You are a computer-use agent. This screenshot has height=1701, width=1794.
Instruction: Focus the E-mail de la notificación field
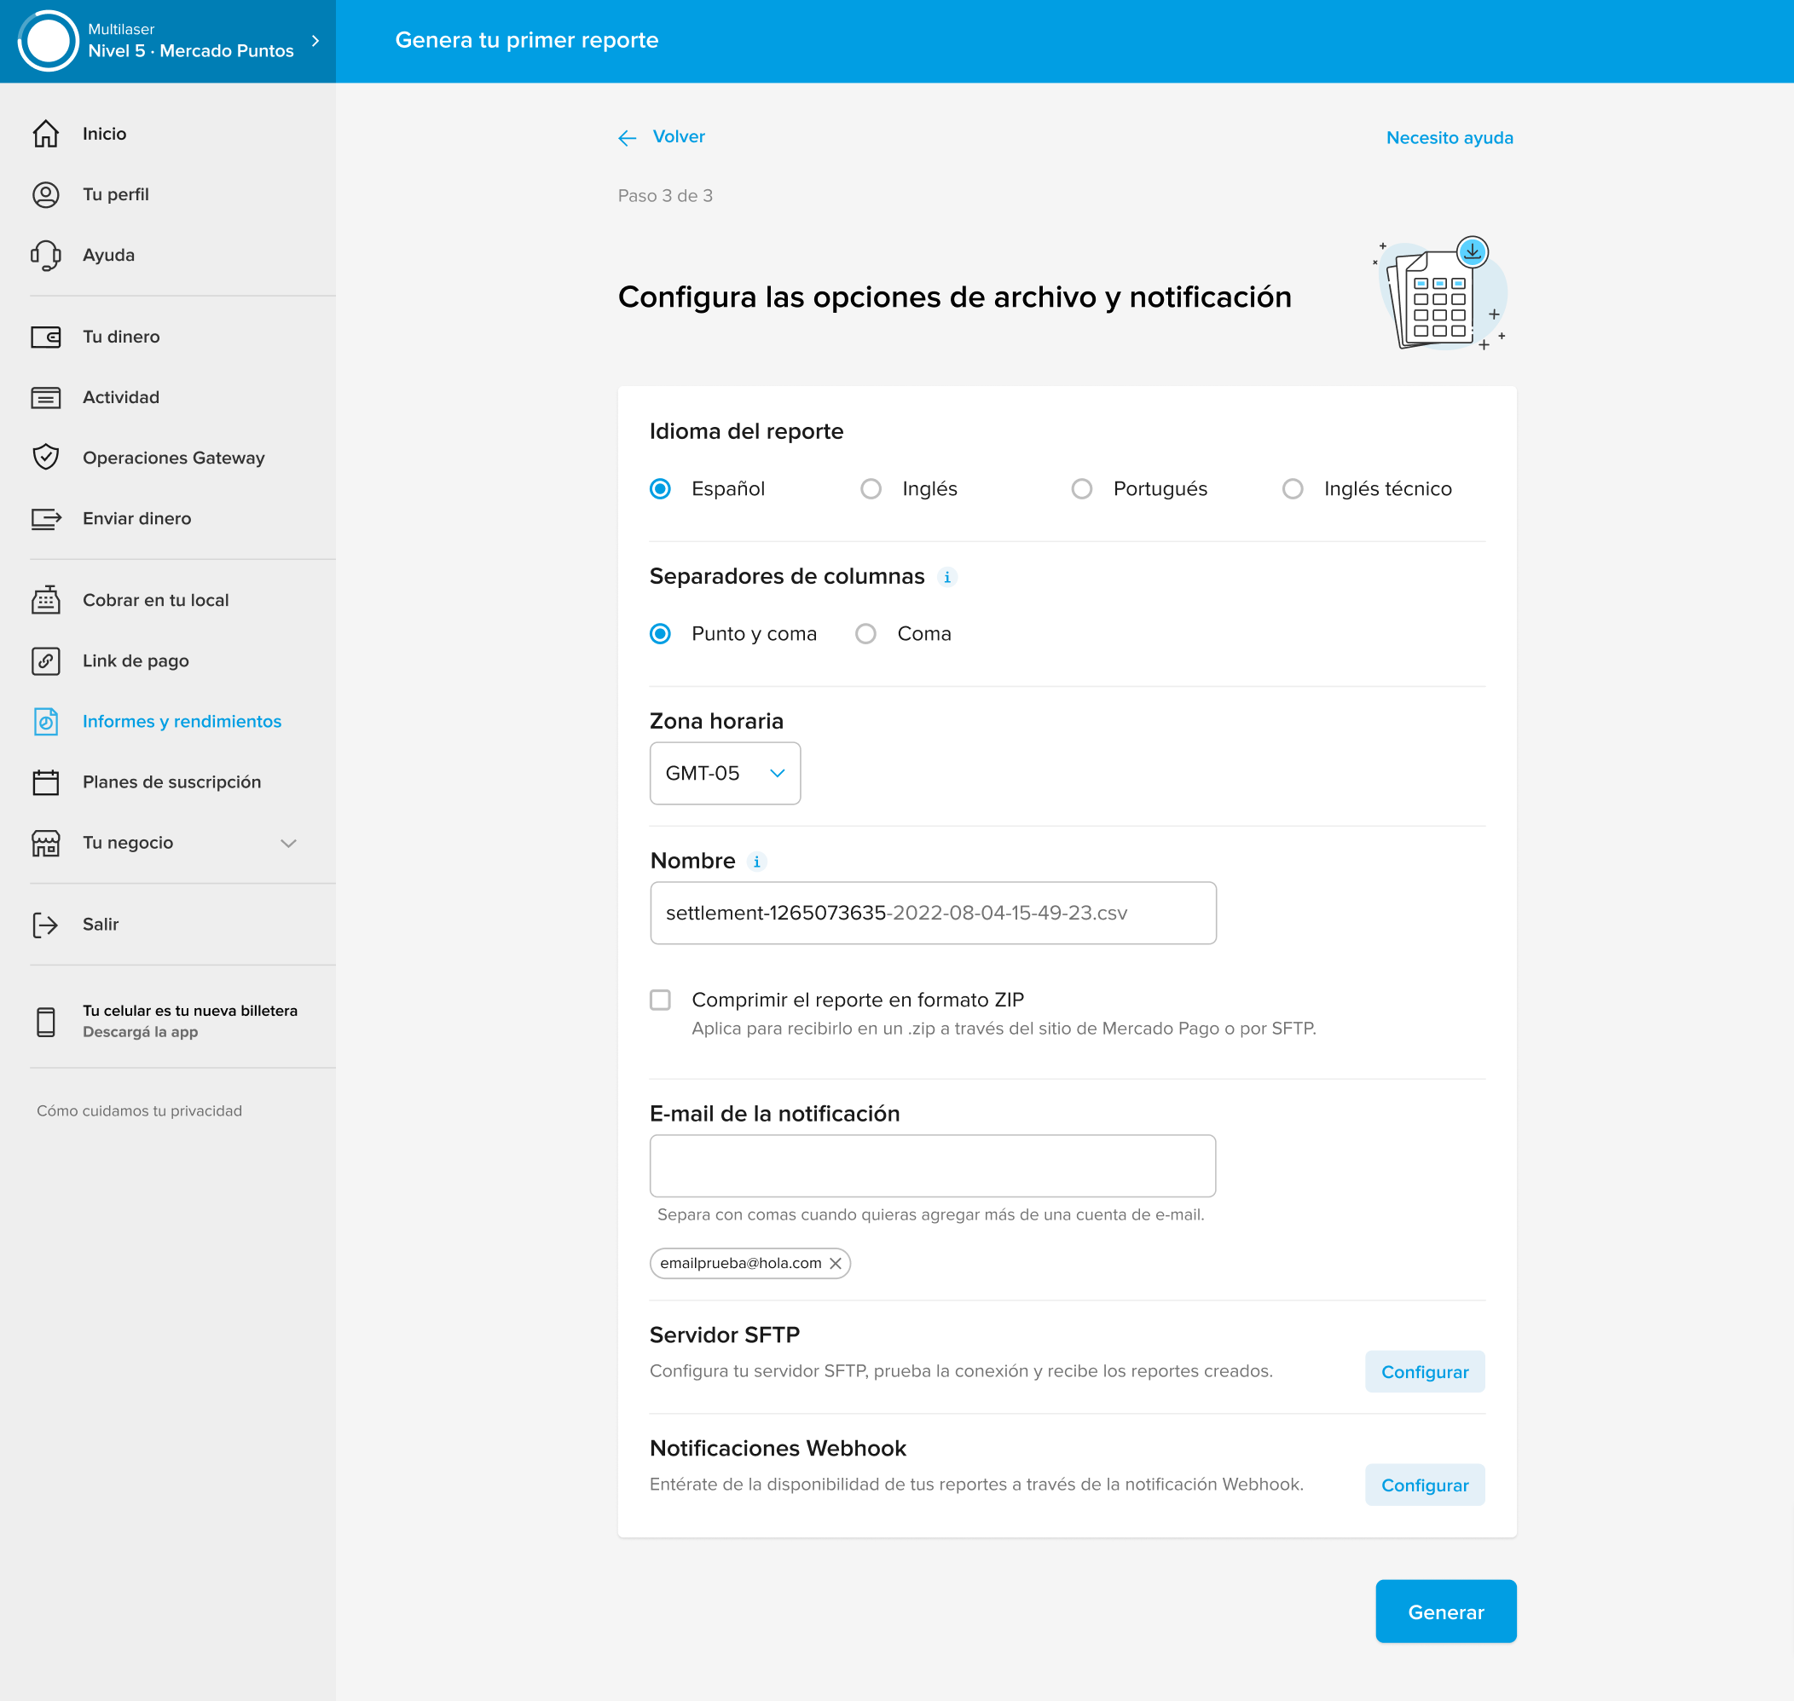[x=932, y=1166]
